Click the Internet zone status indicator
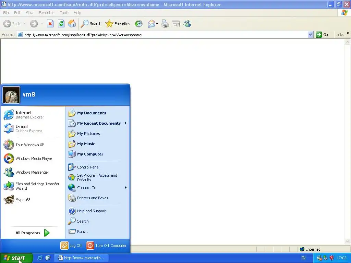The image size is (351, 263). pyautogui.click(x=310, y=249)
